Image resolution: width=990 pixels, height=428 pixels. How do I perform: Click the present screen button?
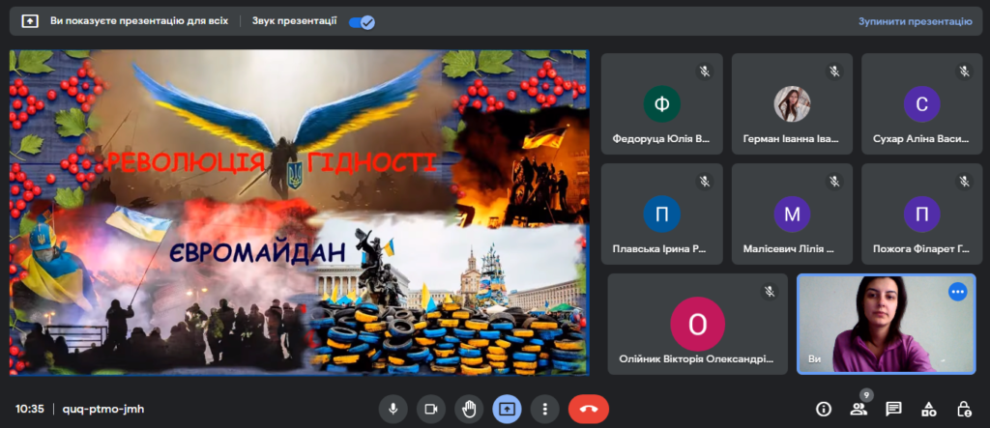tap(507, 409)
